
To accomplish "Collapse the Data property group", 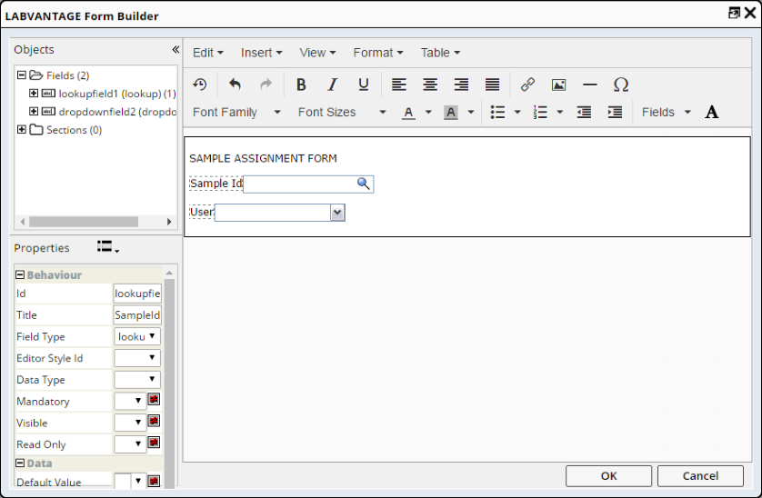I will [20, 463].
